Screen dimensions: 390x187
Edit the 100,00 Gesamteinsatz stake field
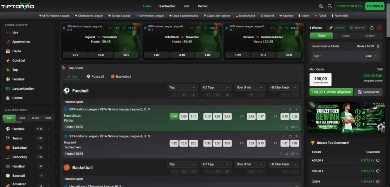320,79
